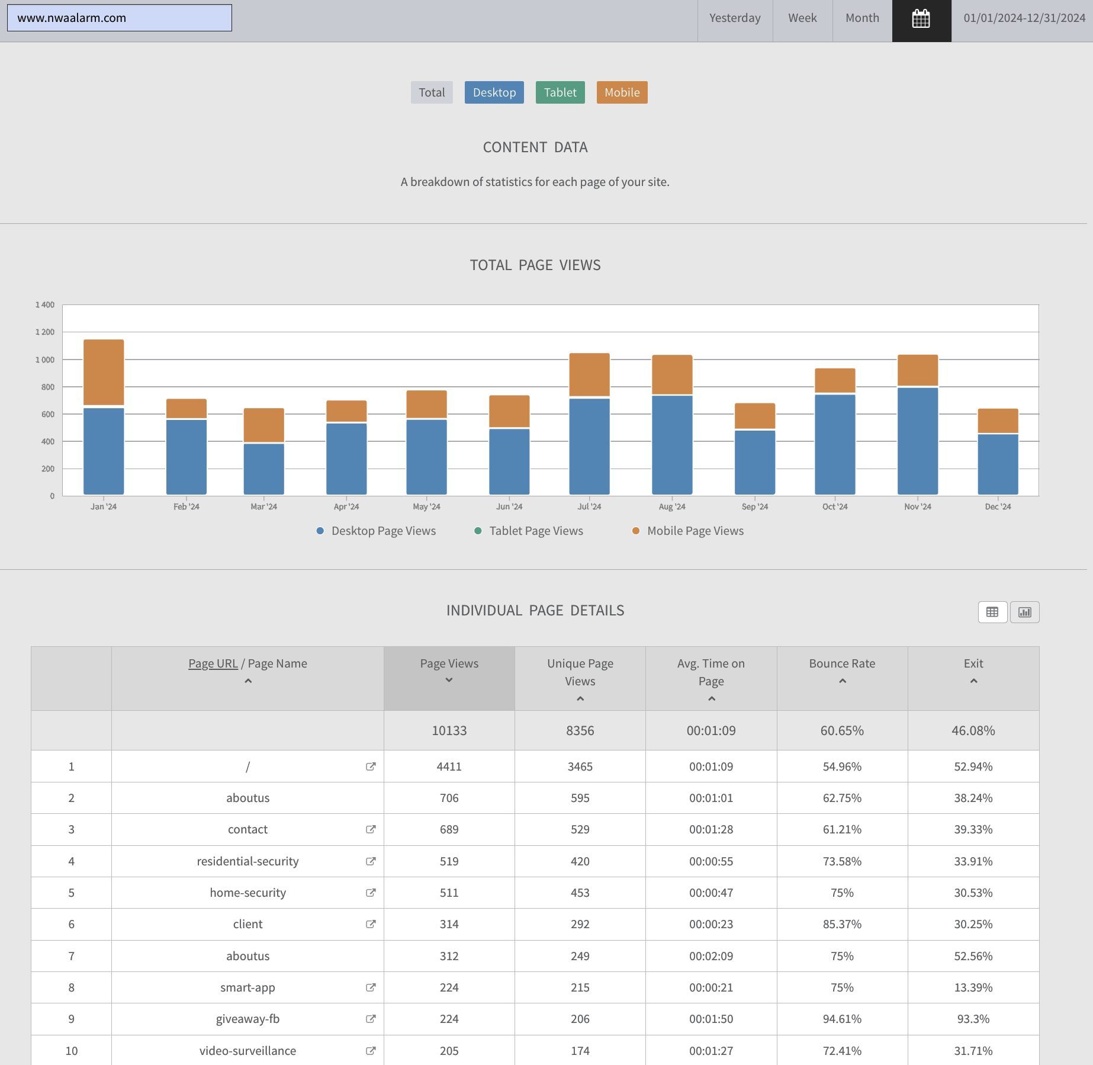The width and height of the screenshot is (1093, 1065).
Task: Filter data by Tablet button
Action: point(560,92)
